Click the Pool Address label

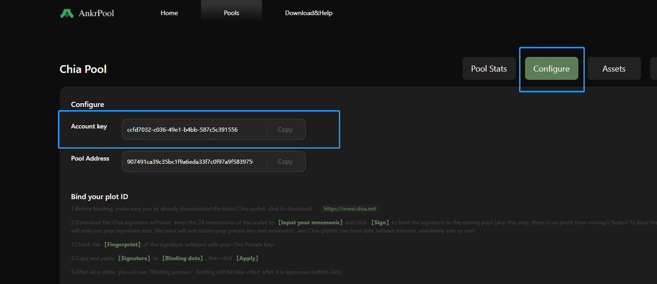point(90,158)
